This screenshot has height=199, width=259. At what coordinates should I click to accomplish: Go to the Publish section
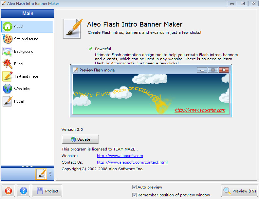[x=20, y=101]
